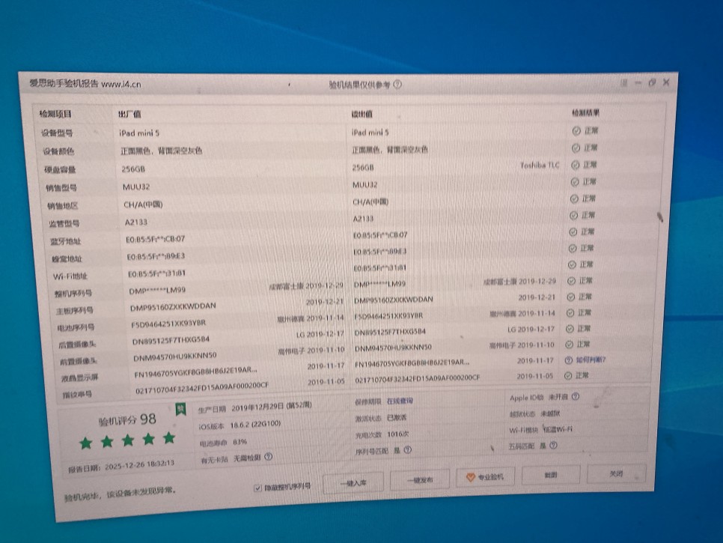The height and width of the screenshot is (543, 723).
Task: Click the 正常 check icon for 硬盘容量
Action: (x=576, y=165)
